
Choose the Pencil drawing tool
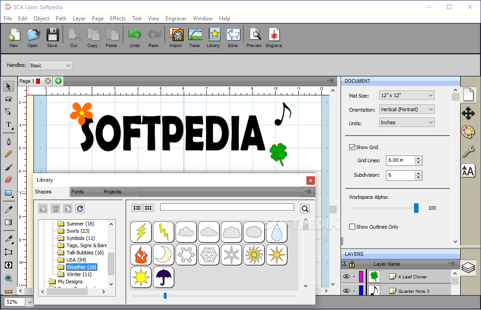9,154
